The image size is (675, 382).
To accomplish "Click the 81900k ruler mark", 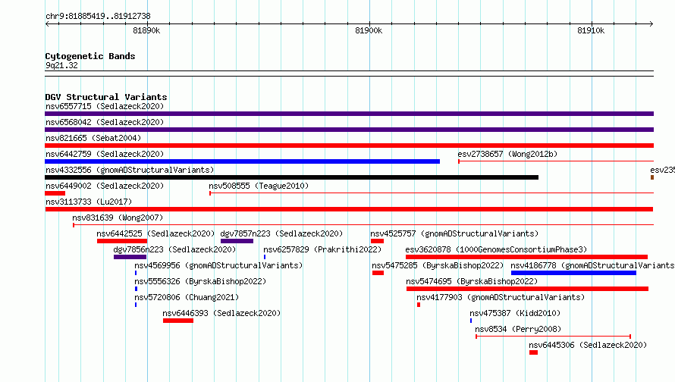I will pyautogui.click(x=369, y=30).
